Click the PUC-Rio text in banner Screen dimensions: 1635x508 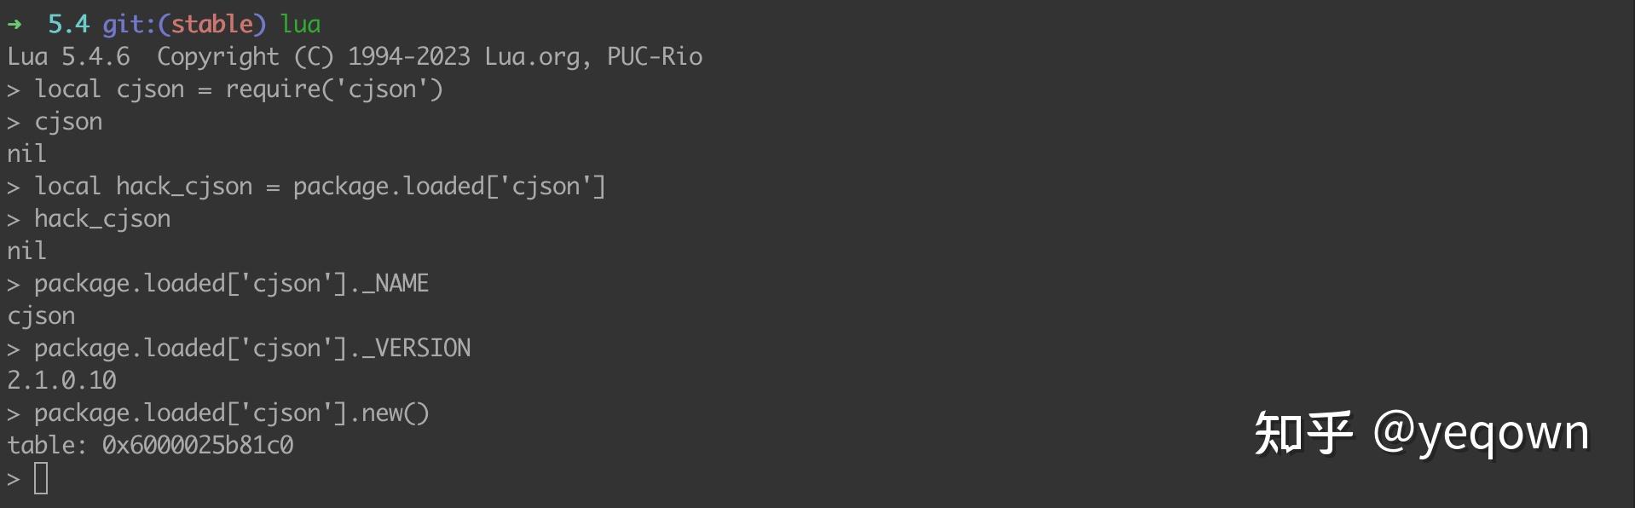click(x=654, y=57)
